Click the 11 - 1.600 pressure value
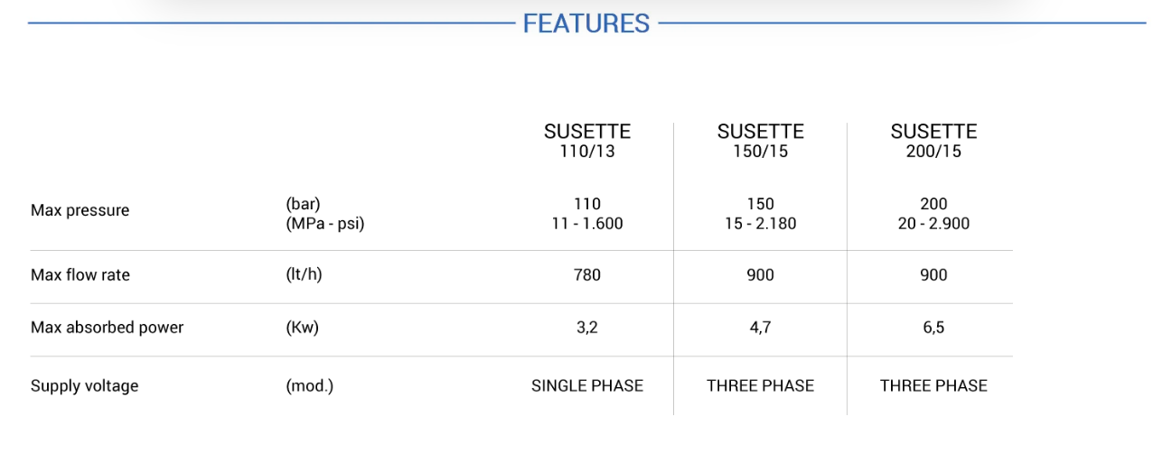 pos(586,224)
